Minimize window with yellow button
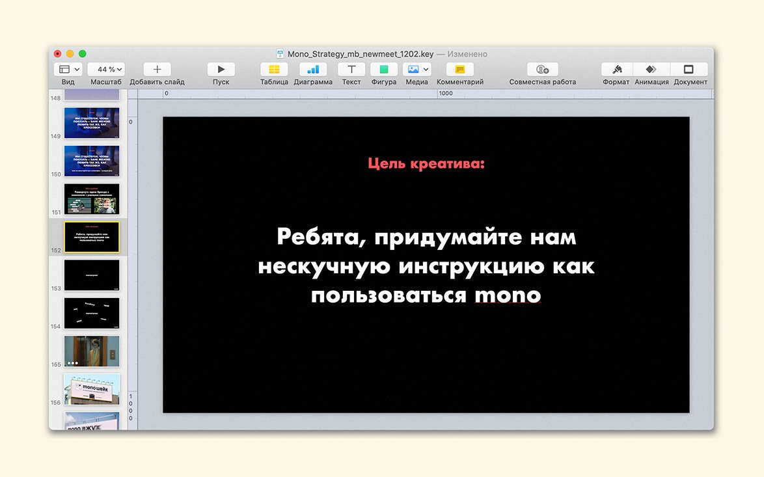764x477 pixels. tap(70, 53)
